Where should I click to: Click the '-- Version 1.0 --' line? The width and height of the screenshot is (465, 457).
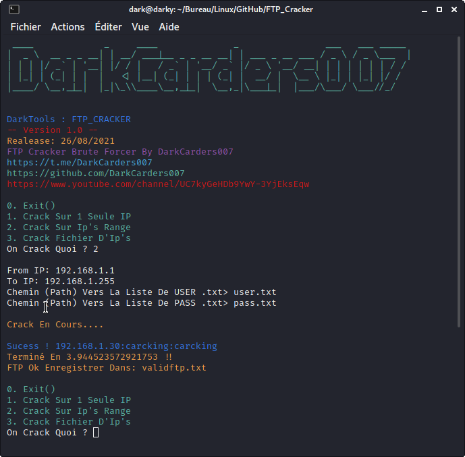coord(52,130)
